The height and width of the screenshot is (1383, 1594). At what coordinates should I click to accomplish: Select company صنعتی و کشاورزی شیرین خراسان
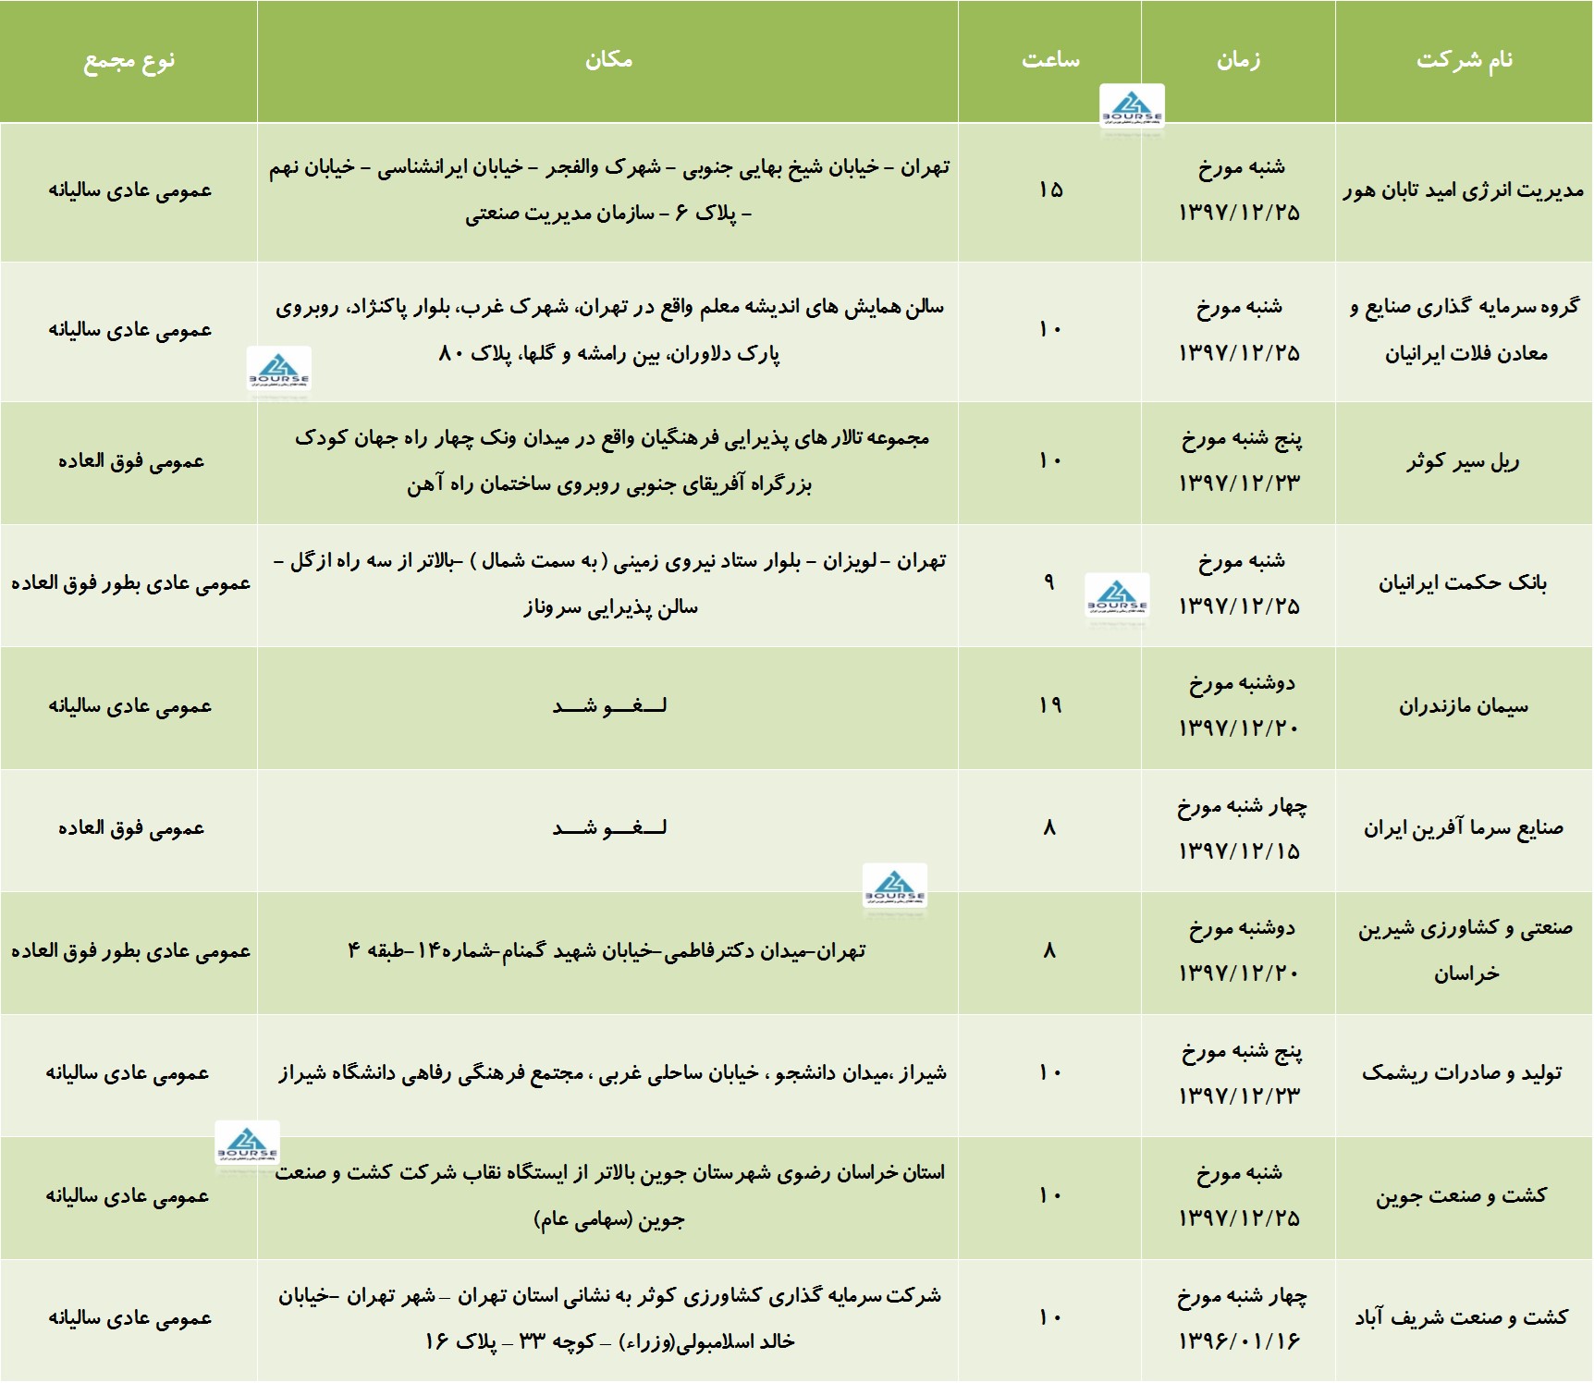coord(1465,951)
